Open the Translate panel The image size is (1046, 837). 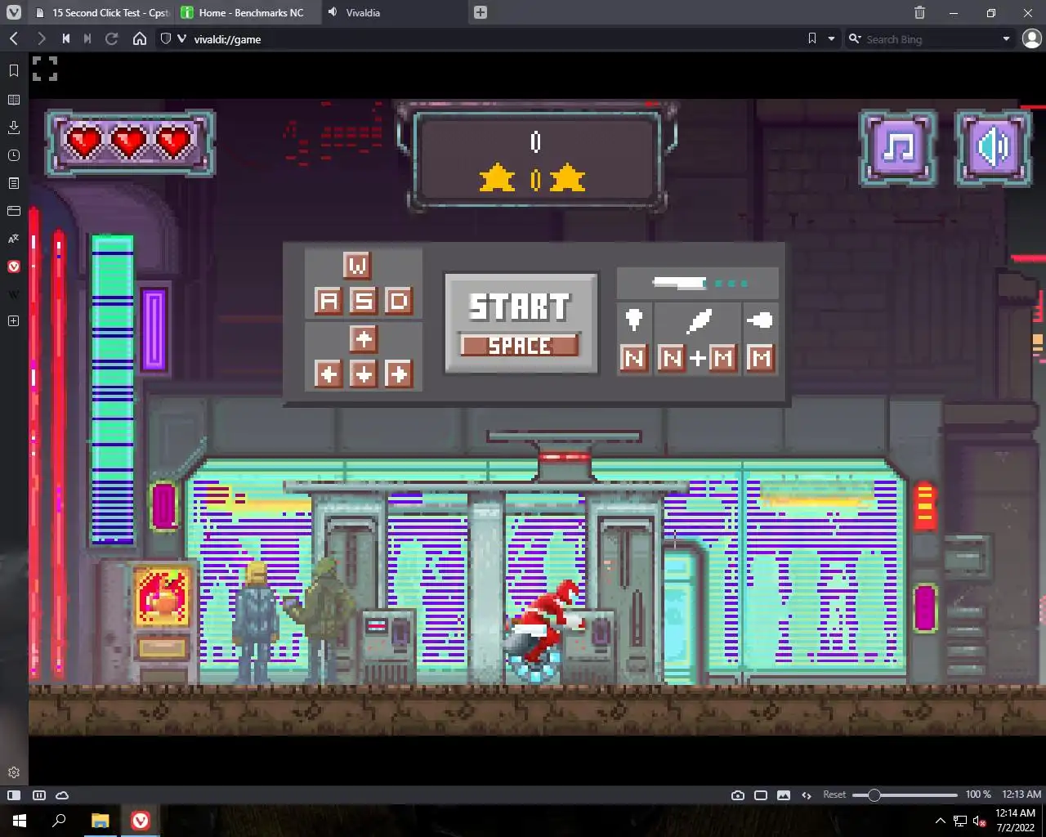pyautogui.click(x=14, y=239)
